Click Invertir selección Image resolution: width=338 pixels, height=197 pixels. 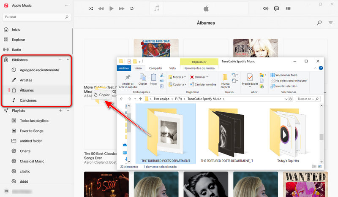[284, 86]
